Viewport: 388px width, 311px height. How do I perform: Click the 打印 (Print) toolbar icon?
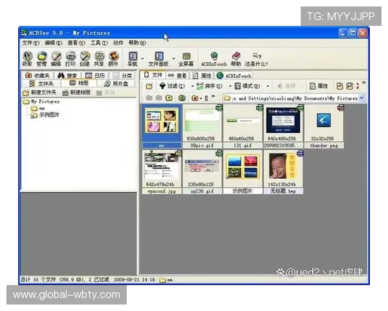[x=70, y=59]
